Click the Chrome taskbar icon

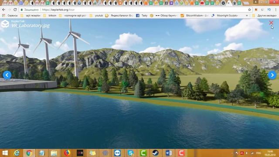click(x=29, y=153)
